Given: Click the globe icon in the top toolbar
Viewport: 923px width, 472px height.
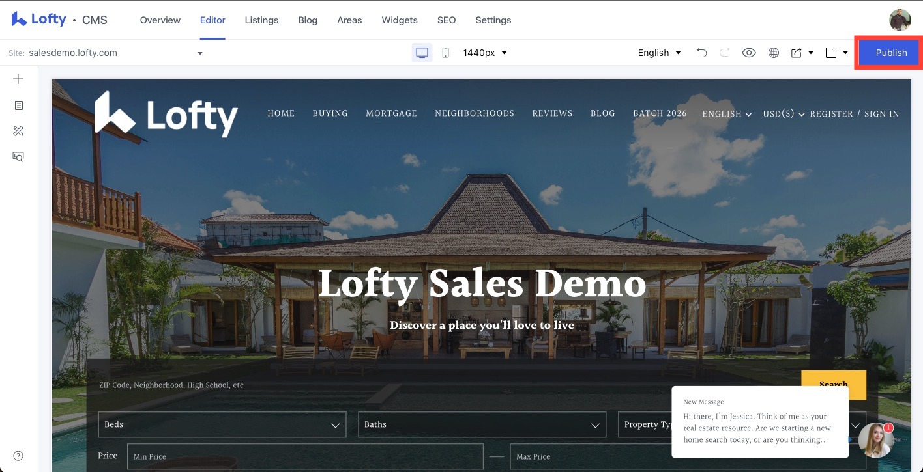Looking at the screenshot, I should 773,52.
